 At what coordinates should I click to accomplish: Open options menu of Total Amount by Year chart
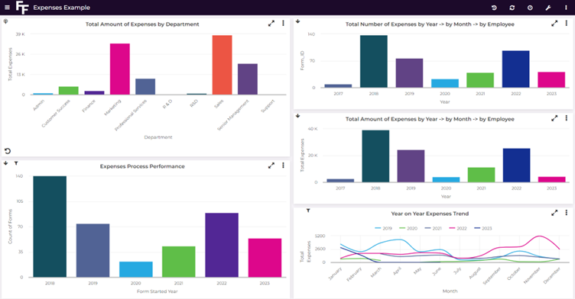click(566, 118)
